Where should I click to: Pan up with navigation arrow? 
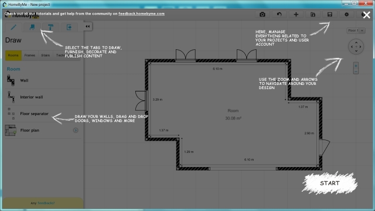click(x=356, y=42)
